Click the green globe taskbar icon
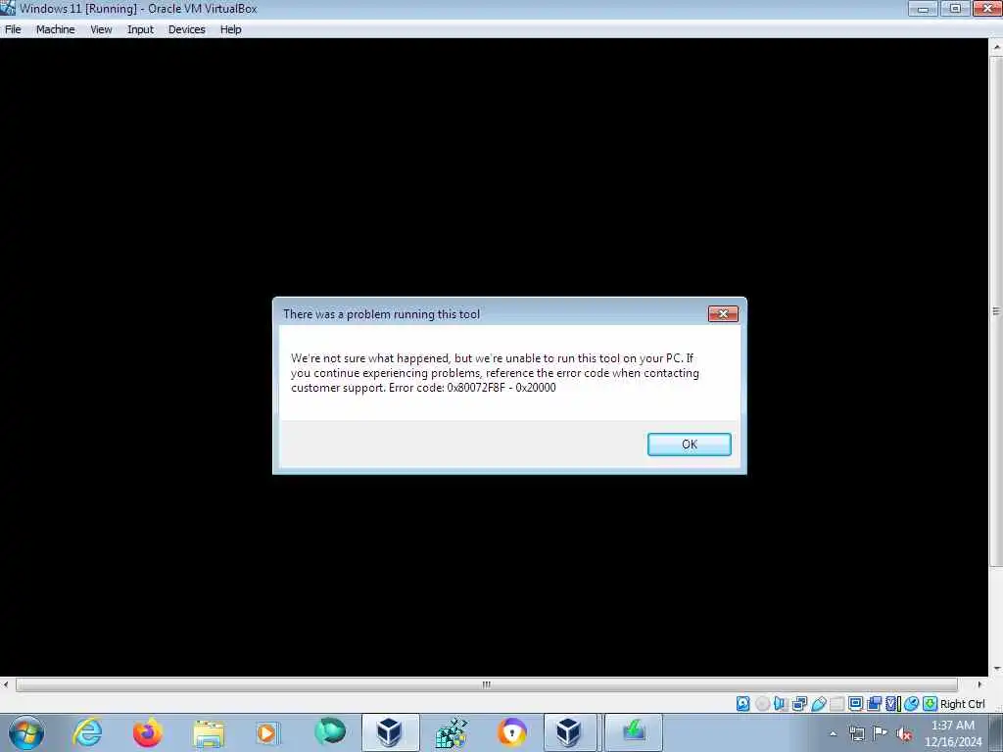The height and width of the screenshot is (752, 1003). click(330, 732)
